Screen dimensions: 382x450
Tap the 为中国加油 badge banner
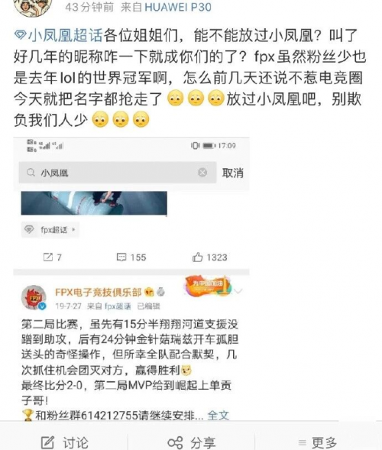[208, 285]
